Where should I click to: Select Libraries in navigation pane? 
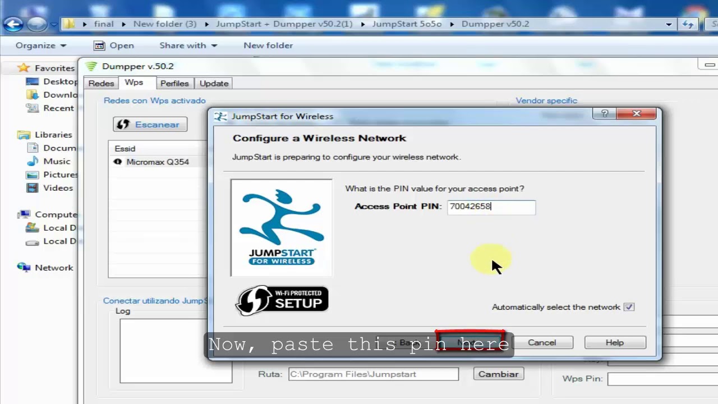(45, 135)
